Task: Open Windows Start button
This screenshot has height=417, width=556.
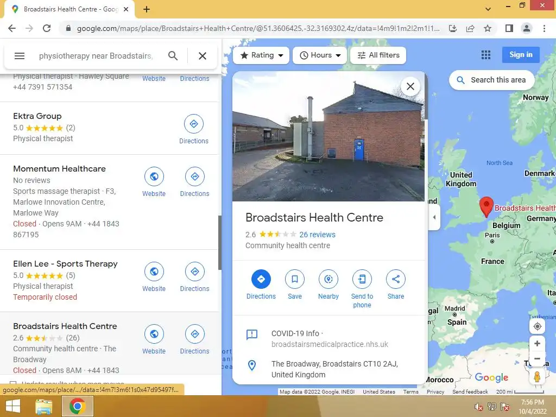Action: point(13,406)
